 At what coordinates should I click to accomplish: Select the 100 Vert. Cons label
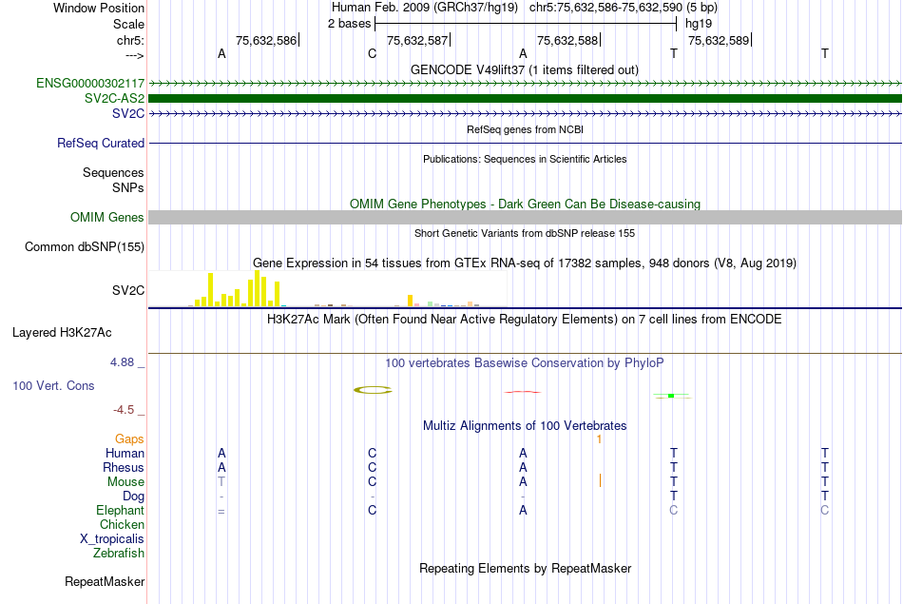[53, 385]
